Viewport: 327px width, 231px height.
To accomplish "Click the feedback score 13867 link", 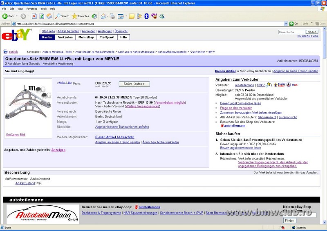I will 261,85.
